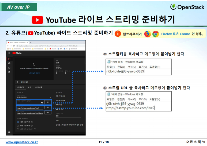Click the category value 과학기술
The image size is (207, 146).
click(59, 68)
